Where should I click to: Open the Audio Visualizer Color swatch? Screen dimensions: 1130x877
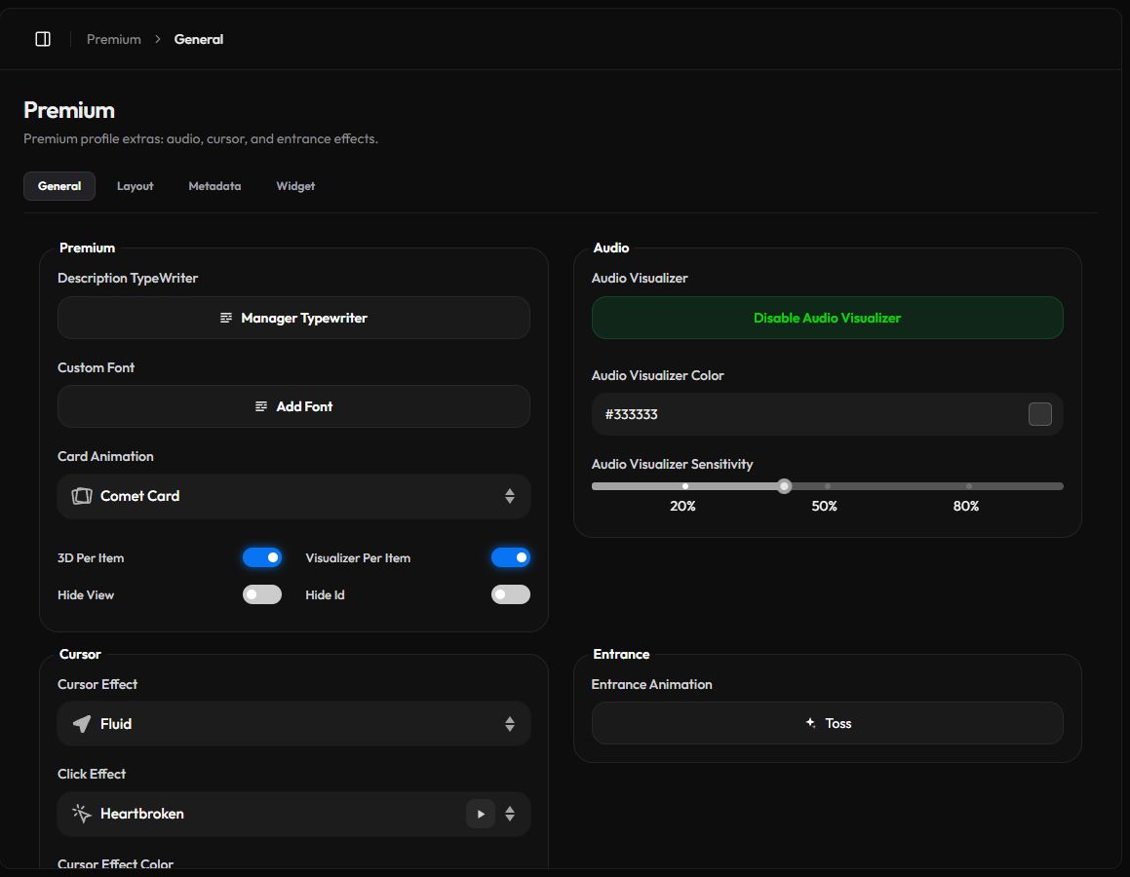tap(1039, 414)
